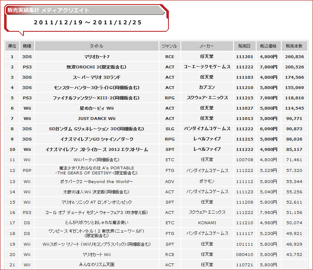Image resolution: width=313 pixels, height=270 pixels.
Task: Click the 機種 column header
Action: pyautogui.click(x=27, y=46)
